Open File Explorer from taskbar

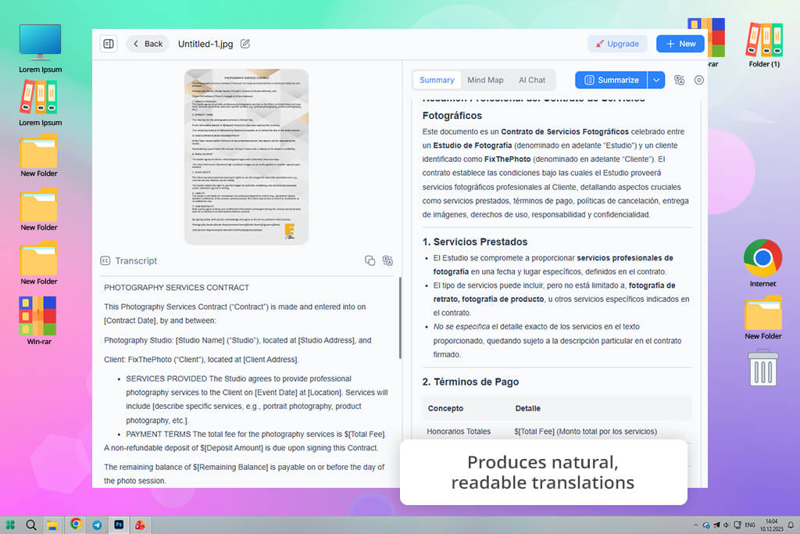(52, 525)
